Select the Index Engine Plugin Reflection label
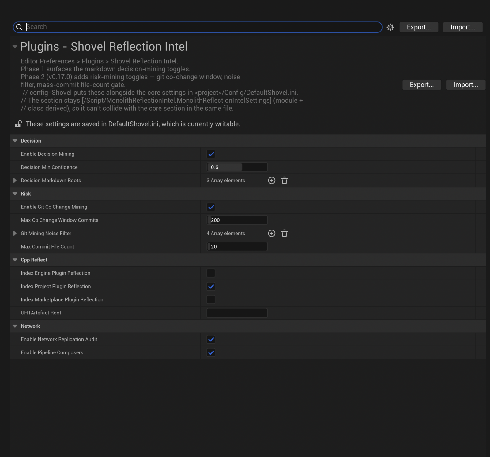This screenshot has width=490, height=457. [55, 273]
